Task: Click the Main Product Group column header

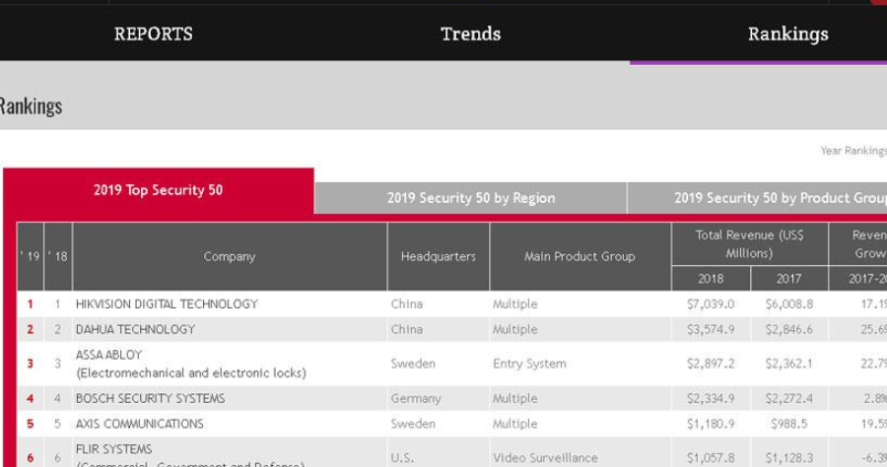Action: pos(579,256)
